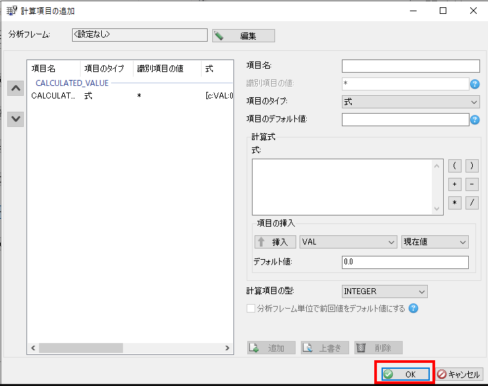Image resolution: width=488 pixels, height=386 pixels.
Task: Click the 削除 delete button
Action: click(378, 348)
